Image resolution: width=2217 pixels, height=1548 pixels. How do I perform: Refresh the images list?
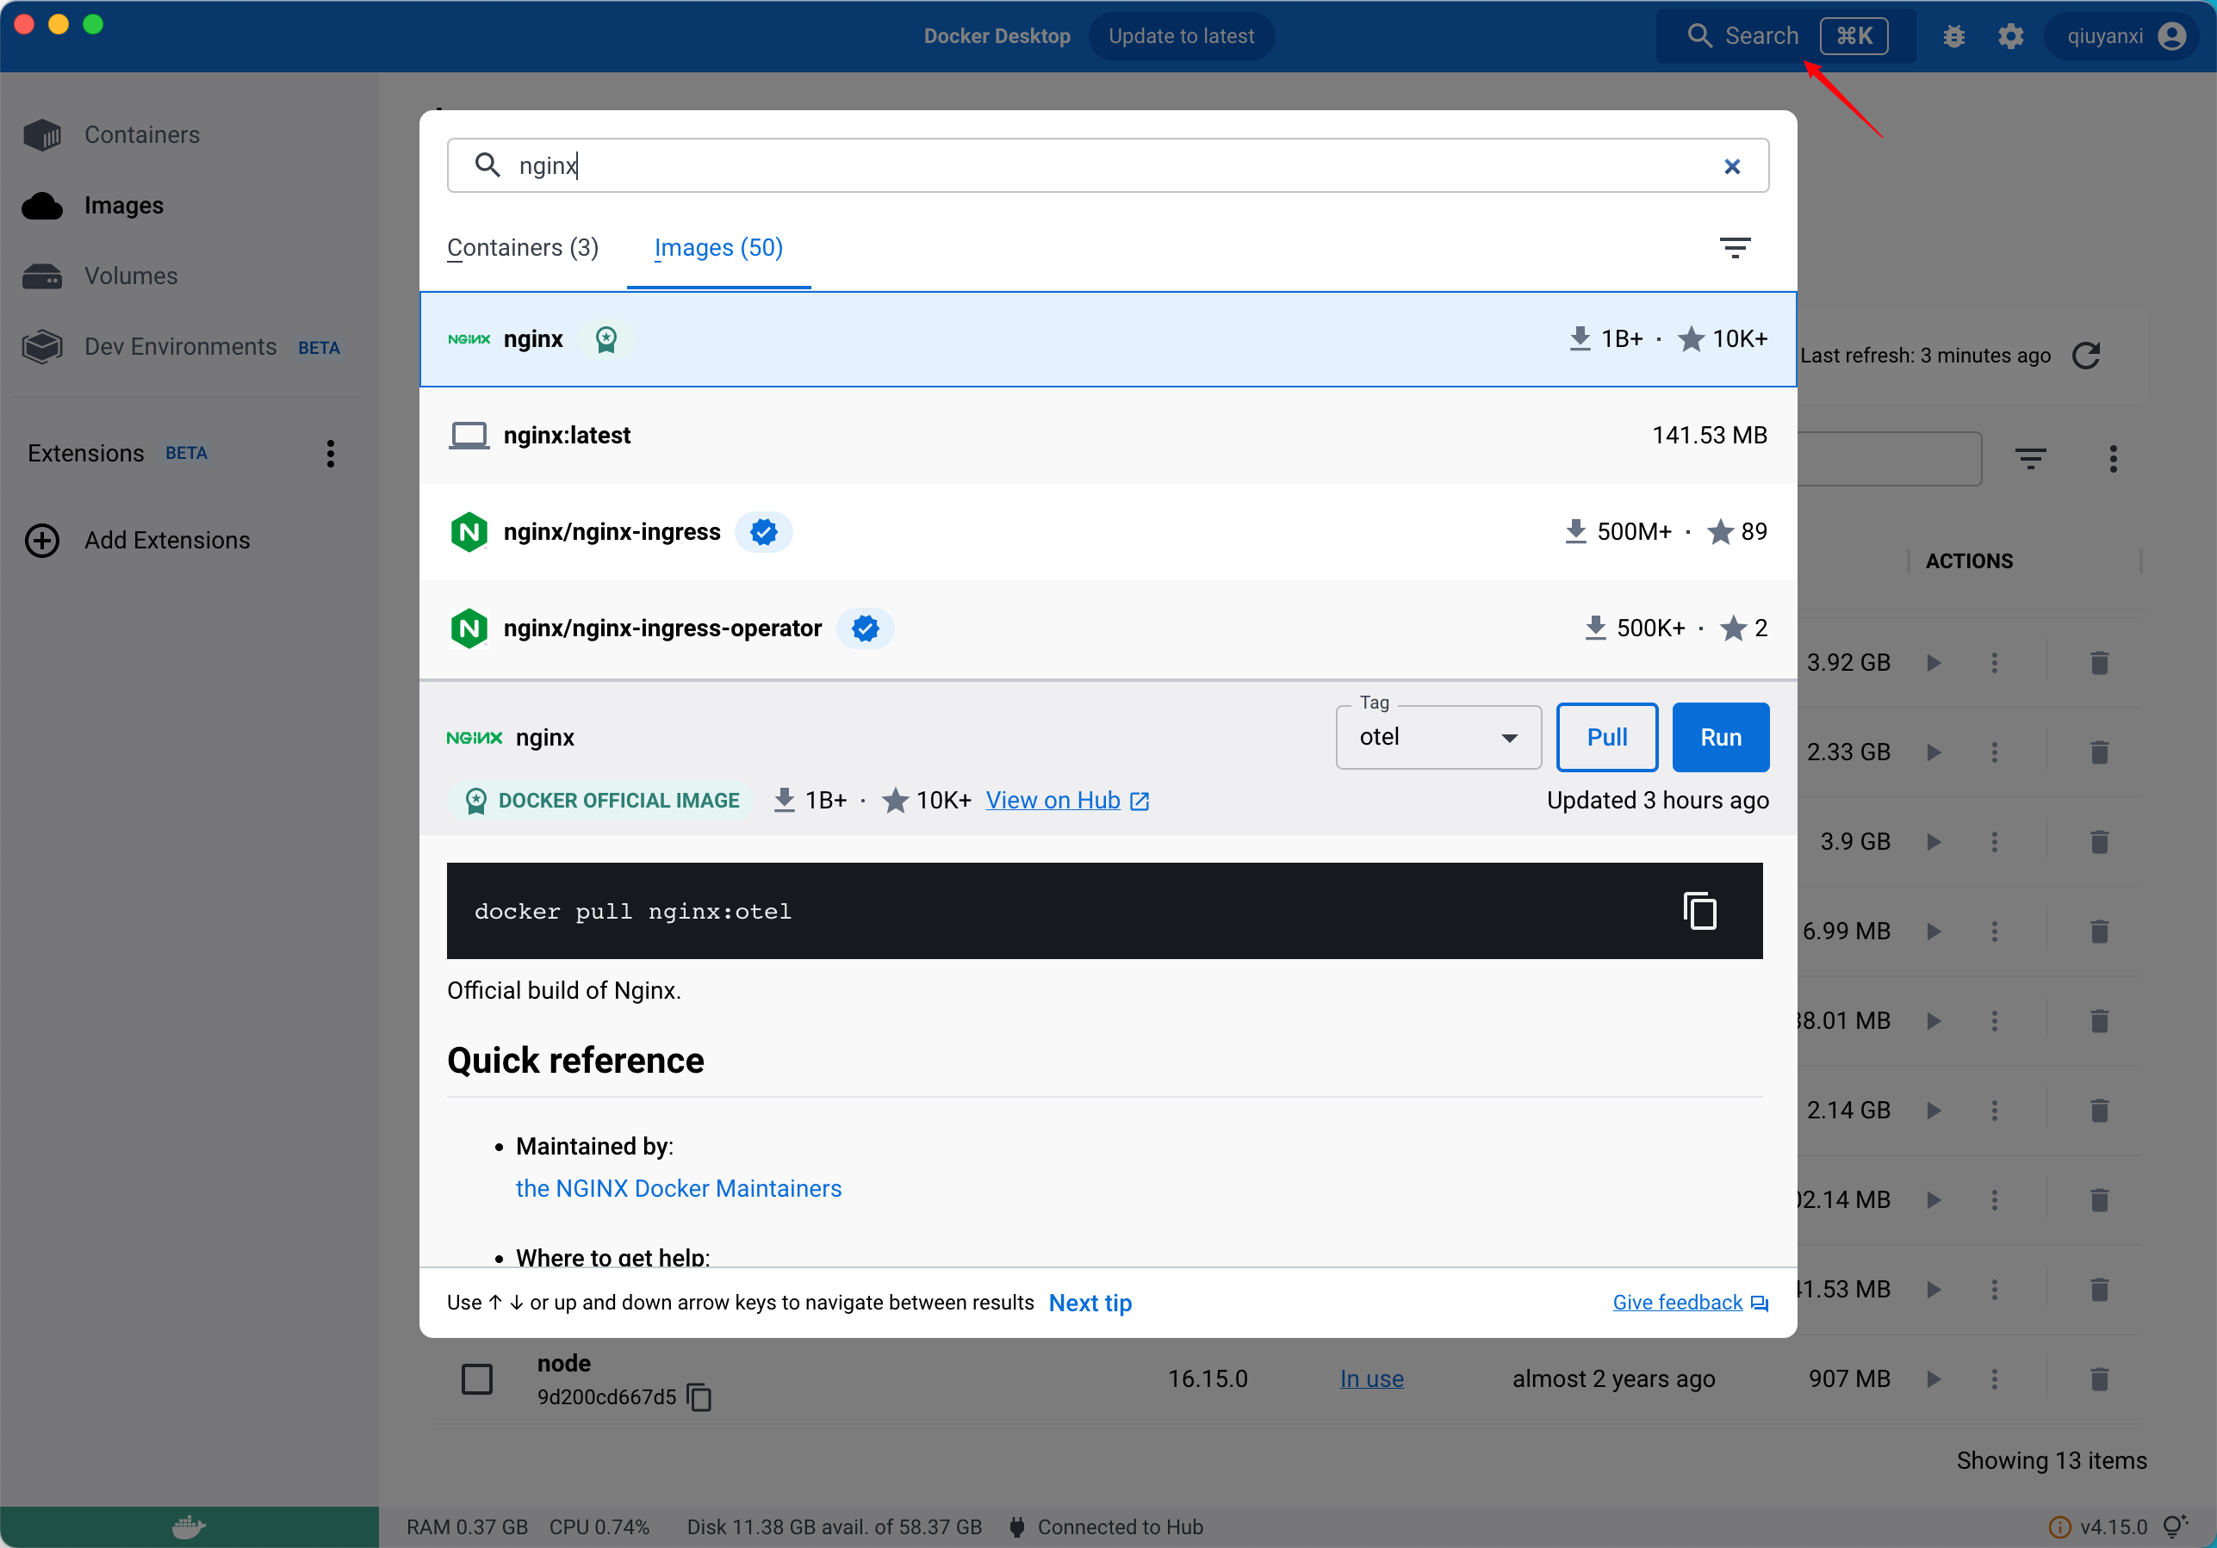point(2086,356)
